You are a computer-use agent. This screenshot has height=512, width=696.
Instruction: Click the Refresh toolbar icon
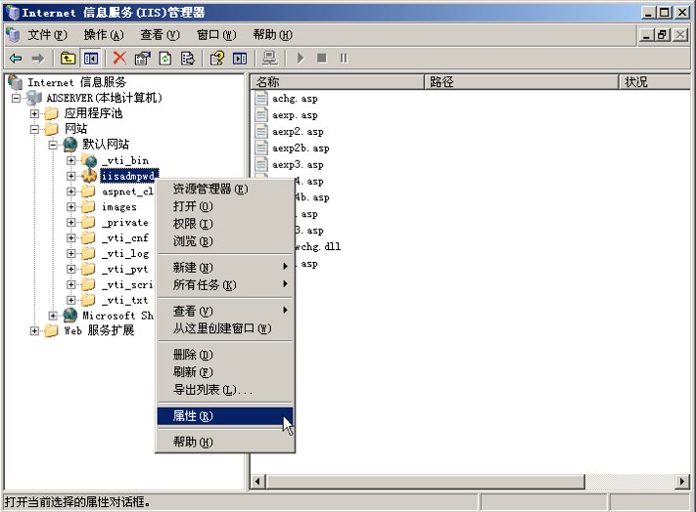click(165, 58)
